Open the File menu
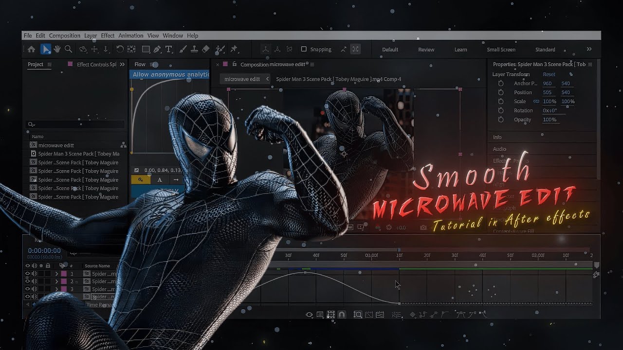This screenshot has width=623, height=350. pyautogui.click(x=28, y=35)
